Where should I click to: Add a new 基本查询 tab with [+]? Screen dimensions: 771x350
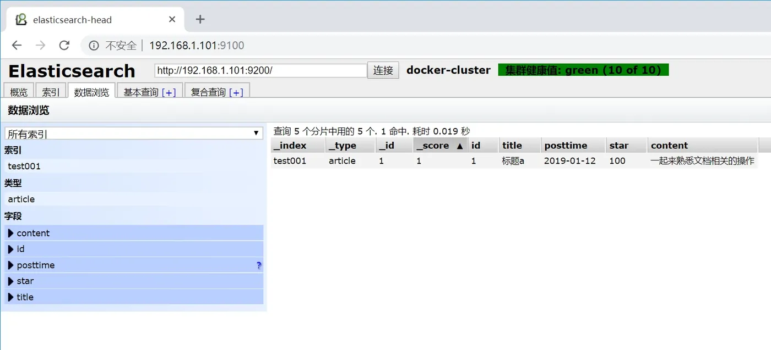click(169, 92)
